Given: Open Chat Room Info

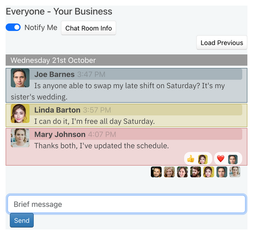Looking at the screenshot, I should coord(89,28).
